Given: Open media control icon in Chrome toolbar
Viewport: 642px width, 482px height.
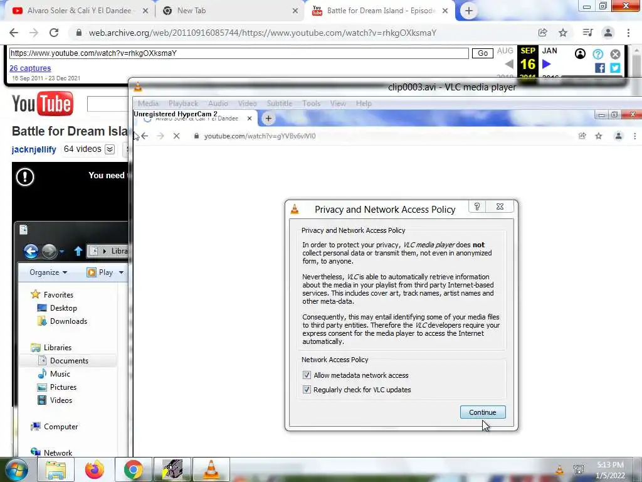Looking at the screenshot, I should [587, 33].
